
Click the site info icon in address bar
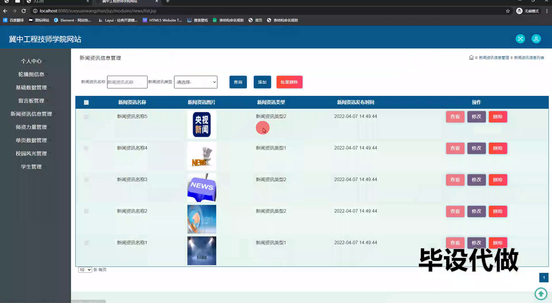[x=35, y=11]
